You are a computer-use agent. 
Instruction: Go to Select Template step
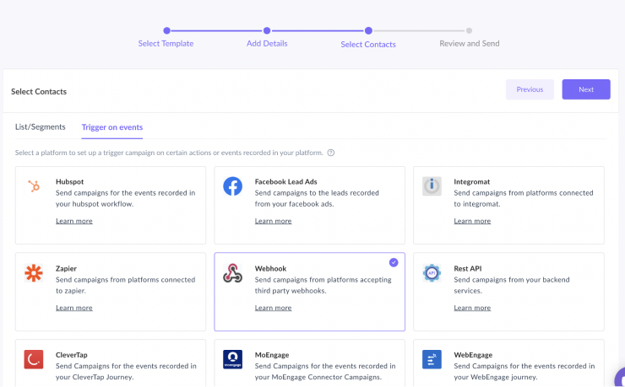coord(166,43)
